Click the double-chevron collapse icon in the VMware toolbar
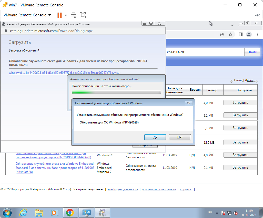This screenshot has width=263, height=218. (x=257, y=15)
